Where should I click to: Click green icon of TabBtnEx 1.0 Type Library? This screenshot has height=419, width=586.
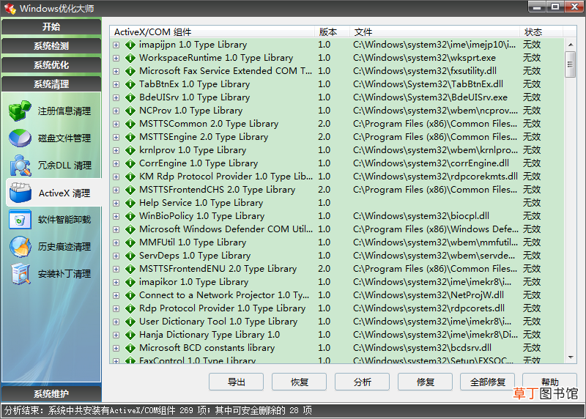tap(130, 84)
